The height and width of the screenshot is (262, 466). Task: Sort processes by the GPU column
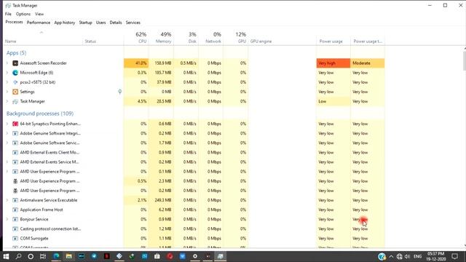[x=236, y=38]
